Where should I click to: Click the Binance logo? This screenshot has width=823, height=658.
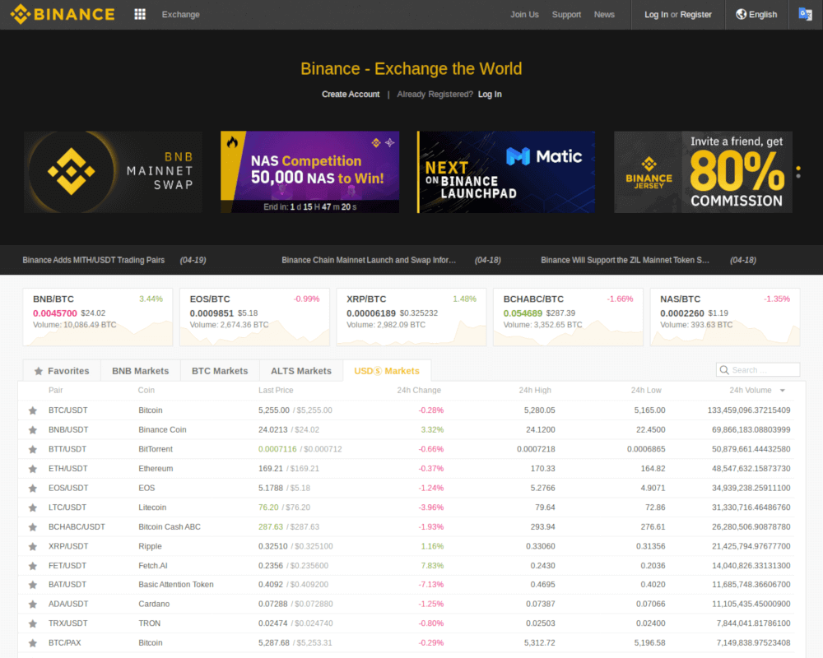[63, 14]
